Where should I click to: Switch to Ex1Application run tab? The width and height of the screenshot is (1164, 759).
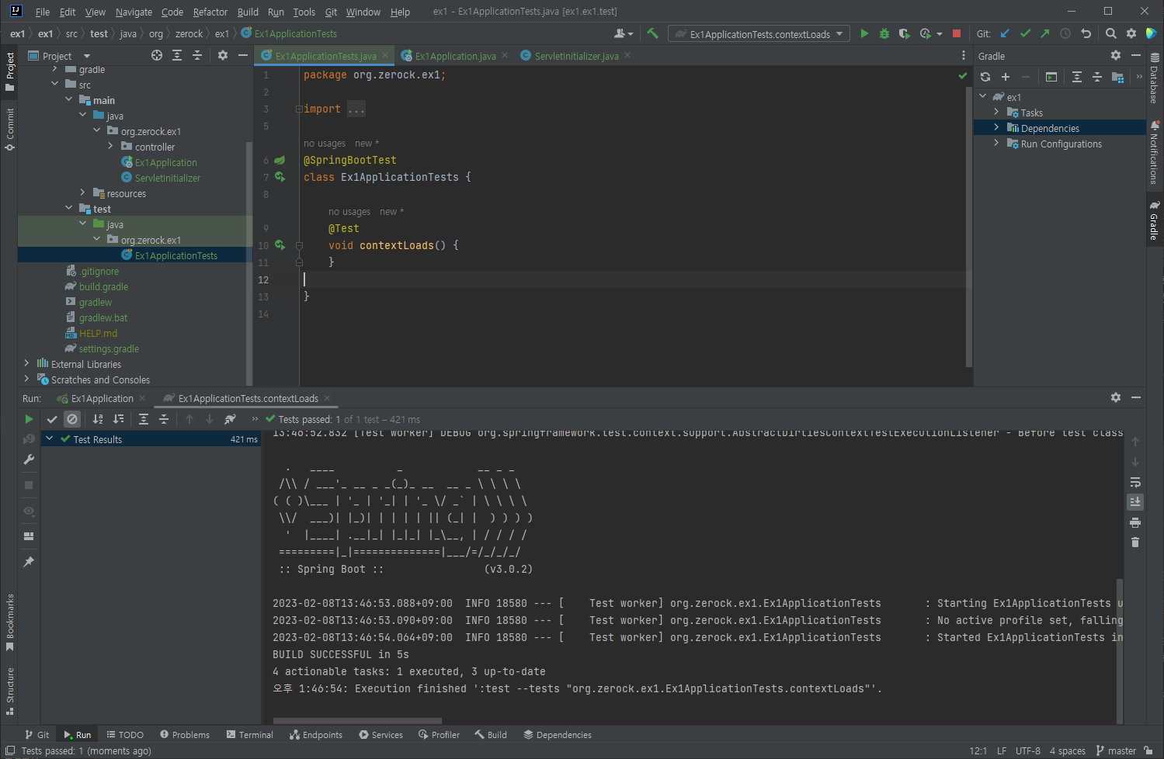[102, 398]
